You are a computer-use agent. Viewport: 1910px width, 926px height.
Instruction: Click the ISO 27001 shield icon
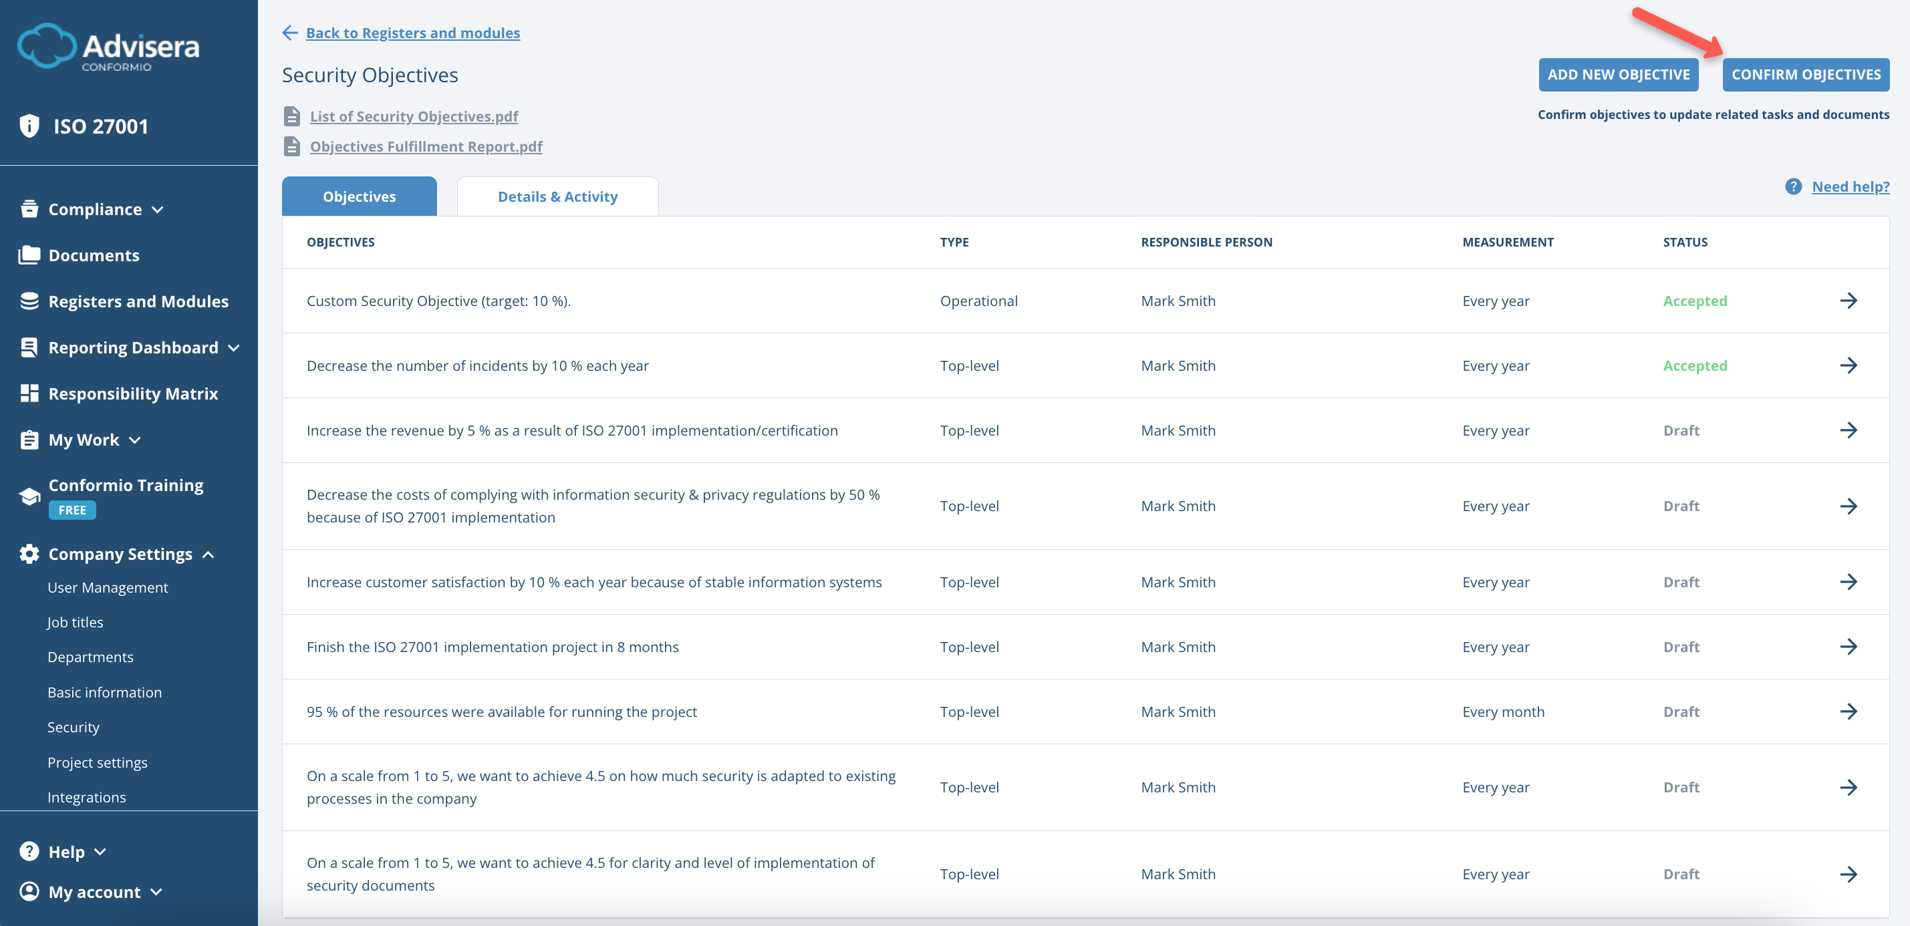29,126
